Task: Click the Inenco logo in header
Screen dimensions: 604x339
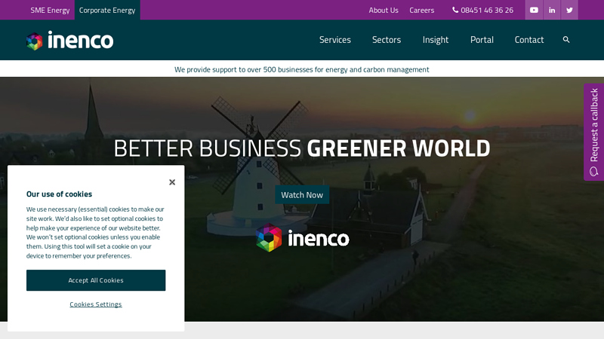Action: point(69,41)
